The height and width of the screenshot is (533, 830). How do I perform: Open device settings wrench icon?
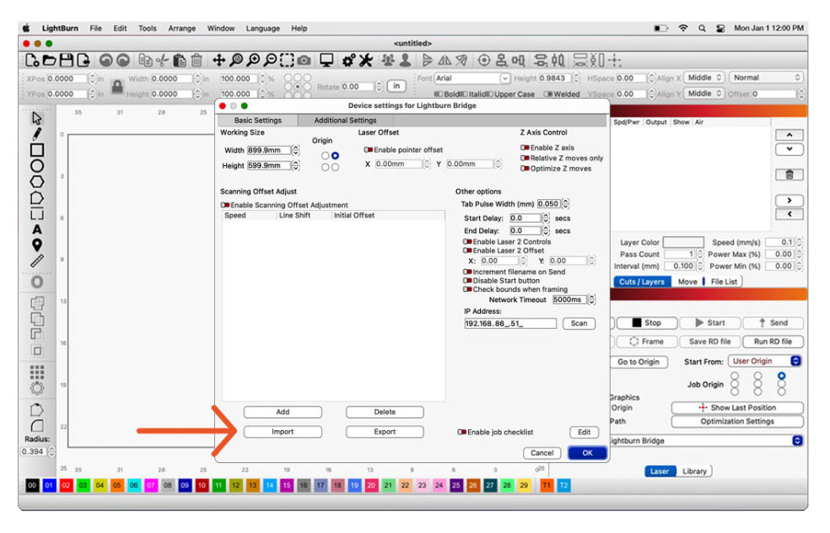366,61
